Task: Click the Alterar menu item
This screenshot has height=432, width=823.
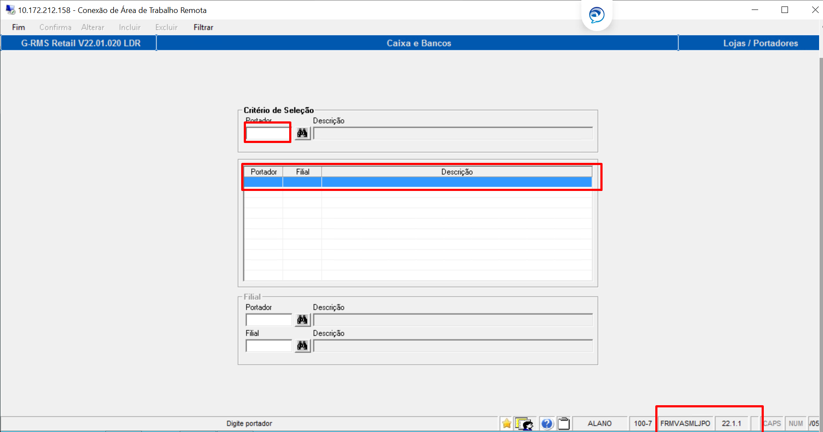Action: click(x=93, y=27)
